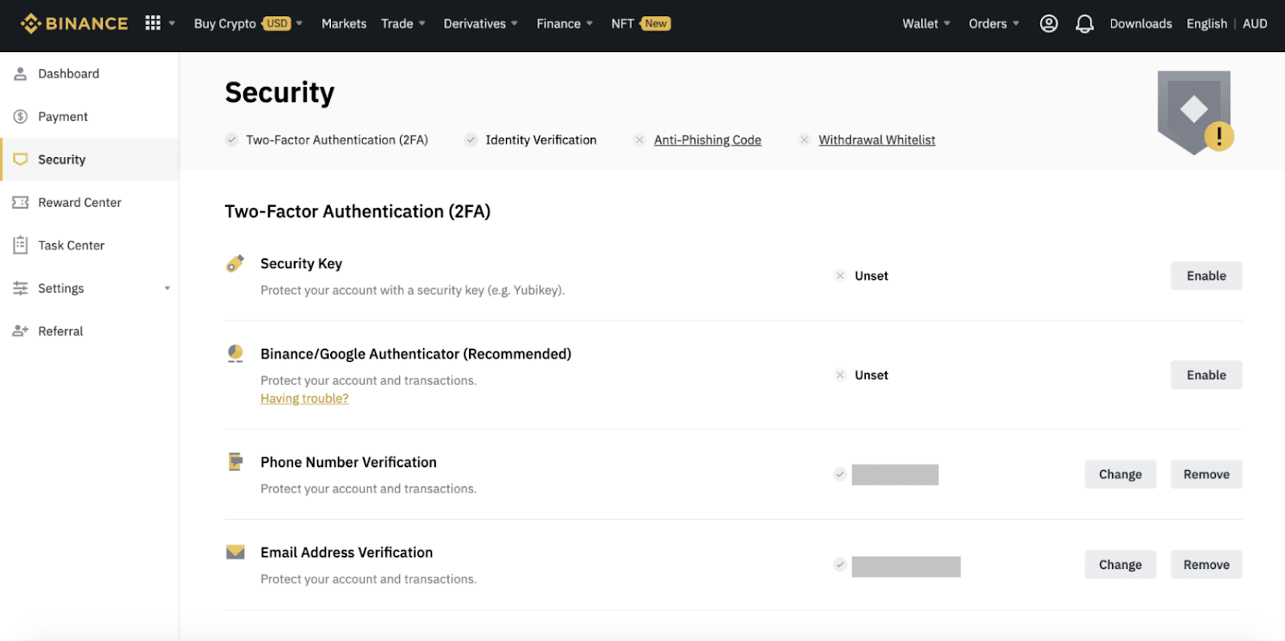This screenshot has width=1285, height=641.
Task: Open the notifications bell icon
Action: (x=1084, y=23)
